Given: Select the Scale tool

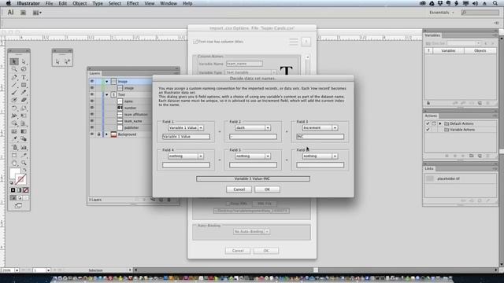Looking at the screenshot, I should tap(24, 108).
